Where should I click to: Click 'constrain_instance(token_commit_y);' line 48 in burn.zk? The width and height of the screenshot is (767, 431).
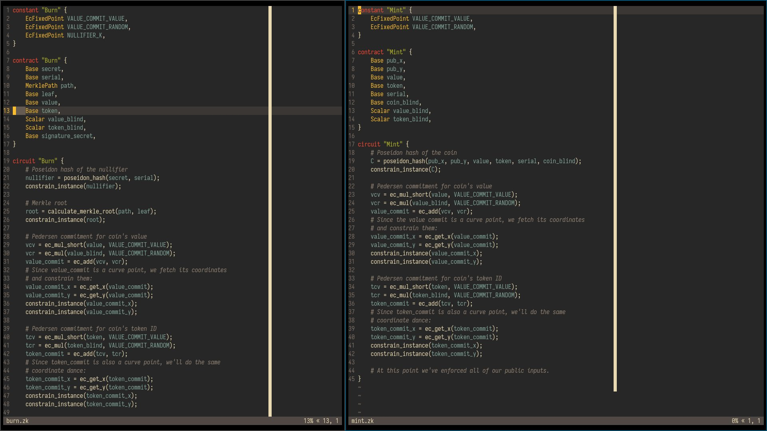tap(81, 404)
